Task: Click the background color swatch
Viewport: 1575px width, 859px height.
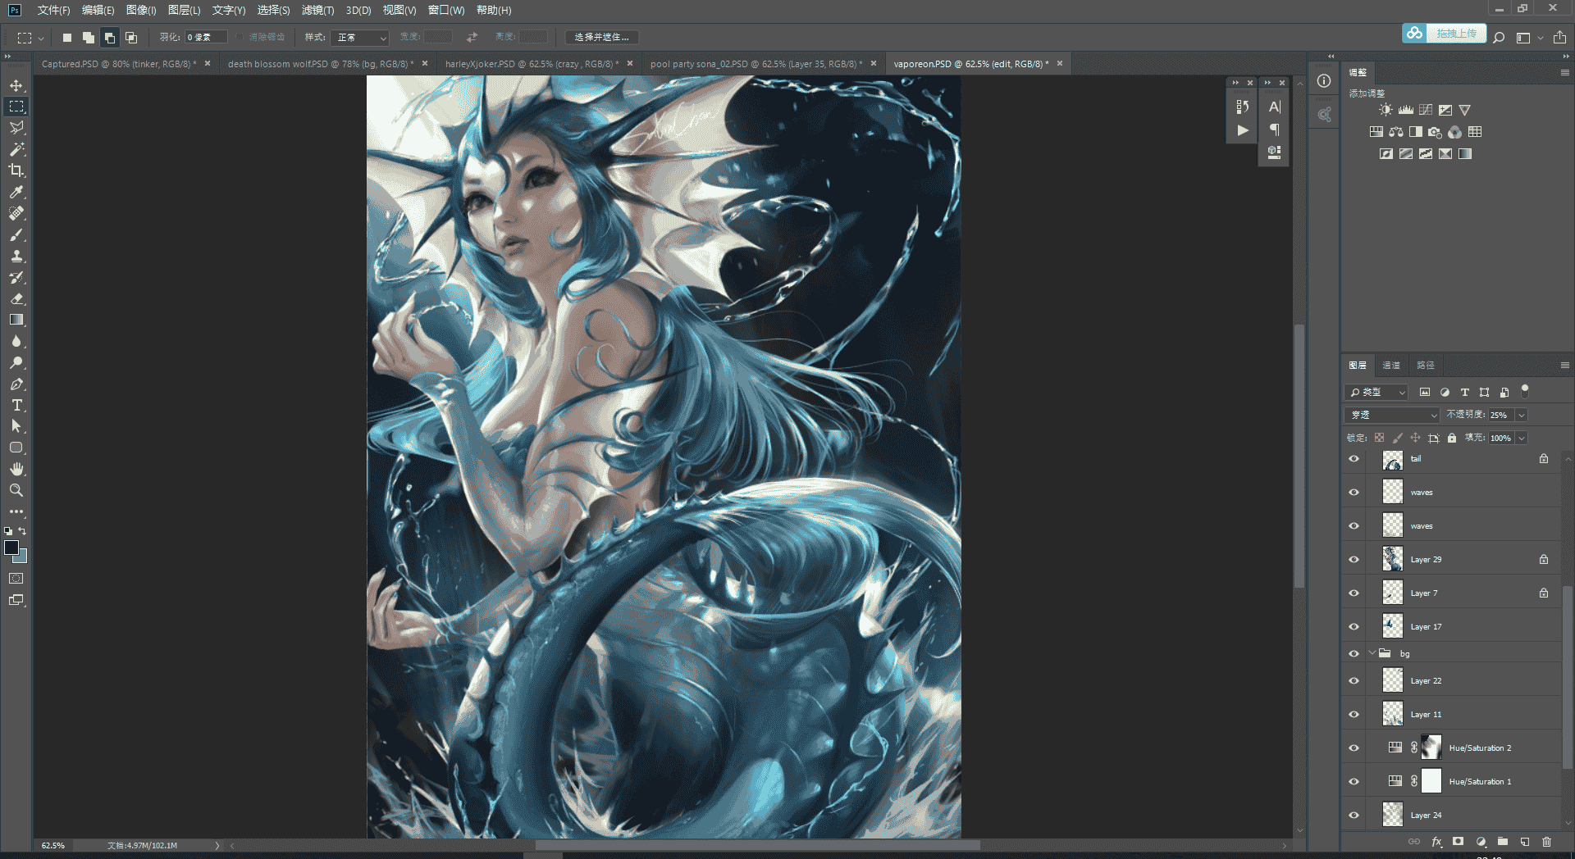Action: pos(22,558)
